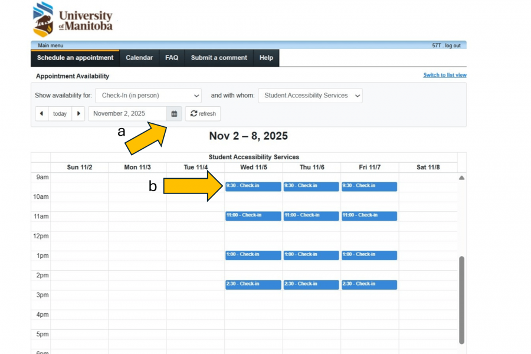Click the left arrow to view previous week
The width and height of the screenshot is (531, 354).
click(x=41, y=113)
